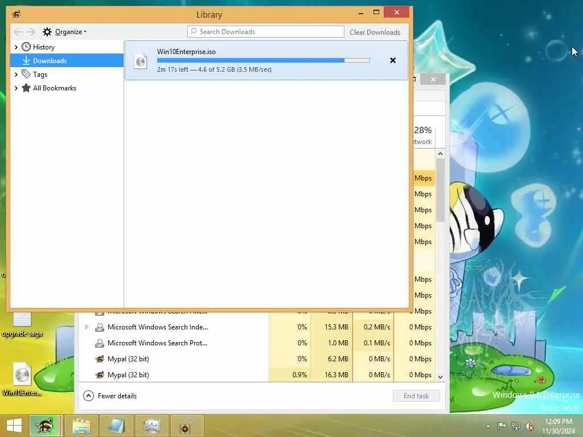Screen dimensions: 583x437
Task: Click the Mypal raccoon icon in Library title bar
Action: coord(16,14)
